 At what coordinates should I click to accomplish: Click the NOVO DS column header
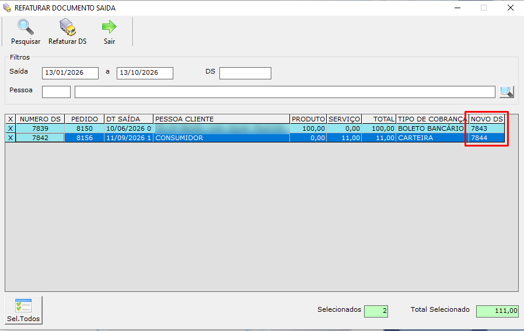coord(487,119)
